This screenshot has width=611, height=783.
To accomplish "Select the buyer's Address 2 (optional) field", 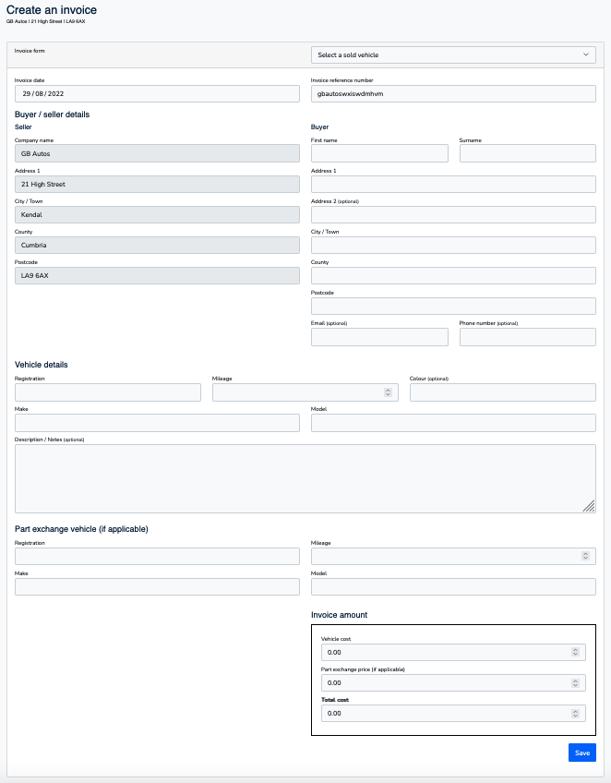I will (x=452, y=214).
